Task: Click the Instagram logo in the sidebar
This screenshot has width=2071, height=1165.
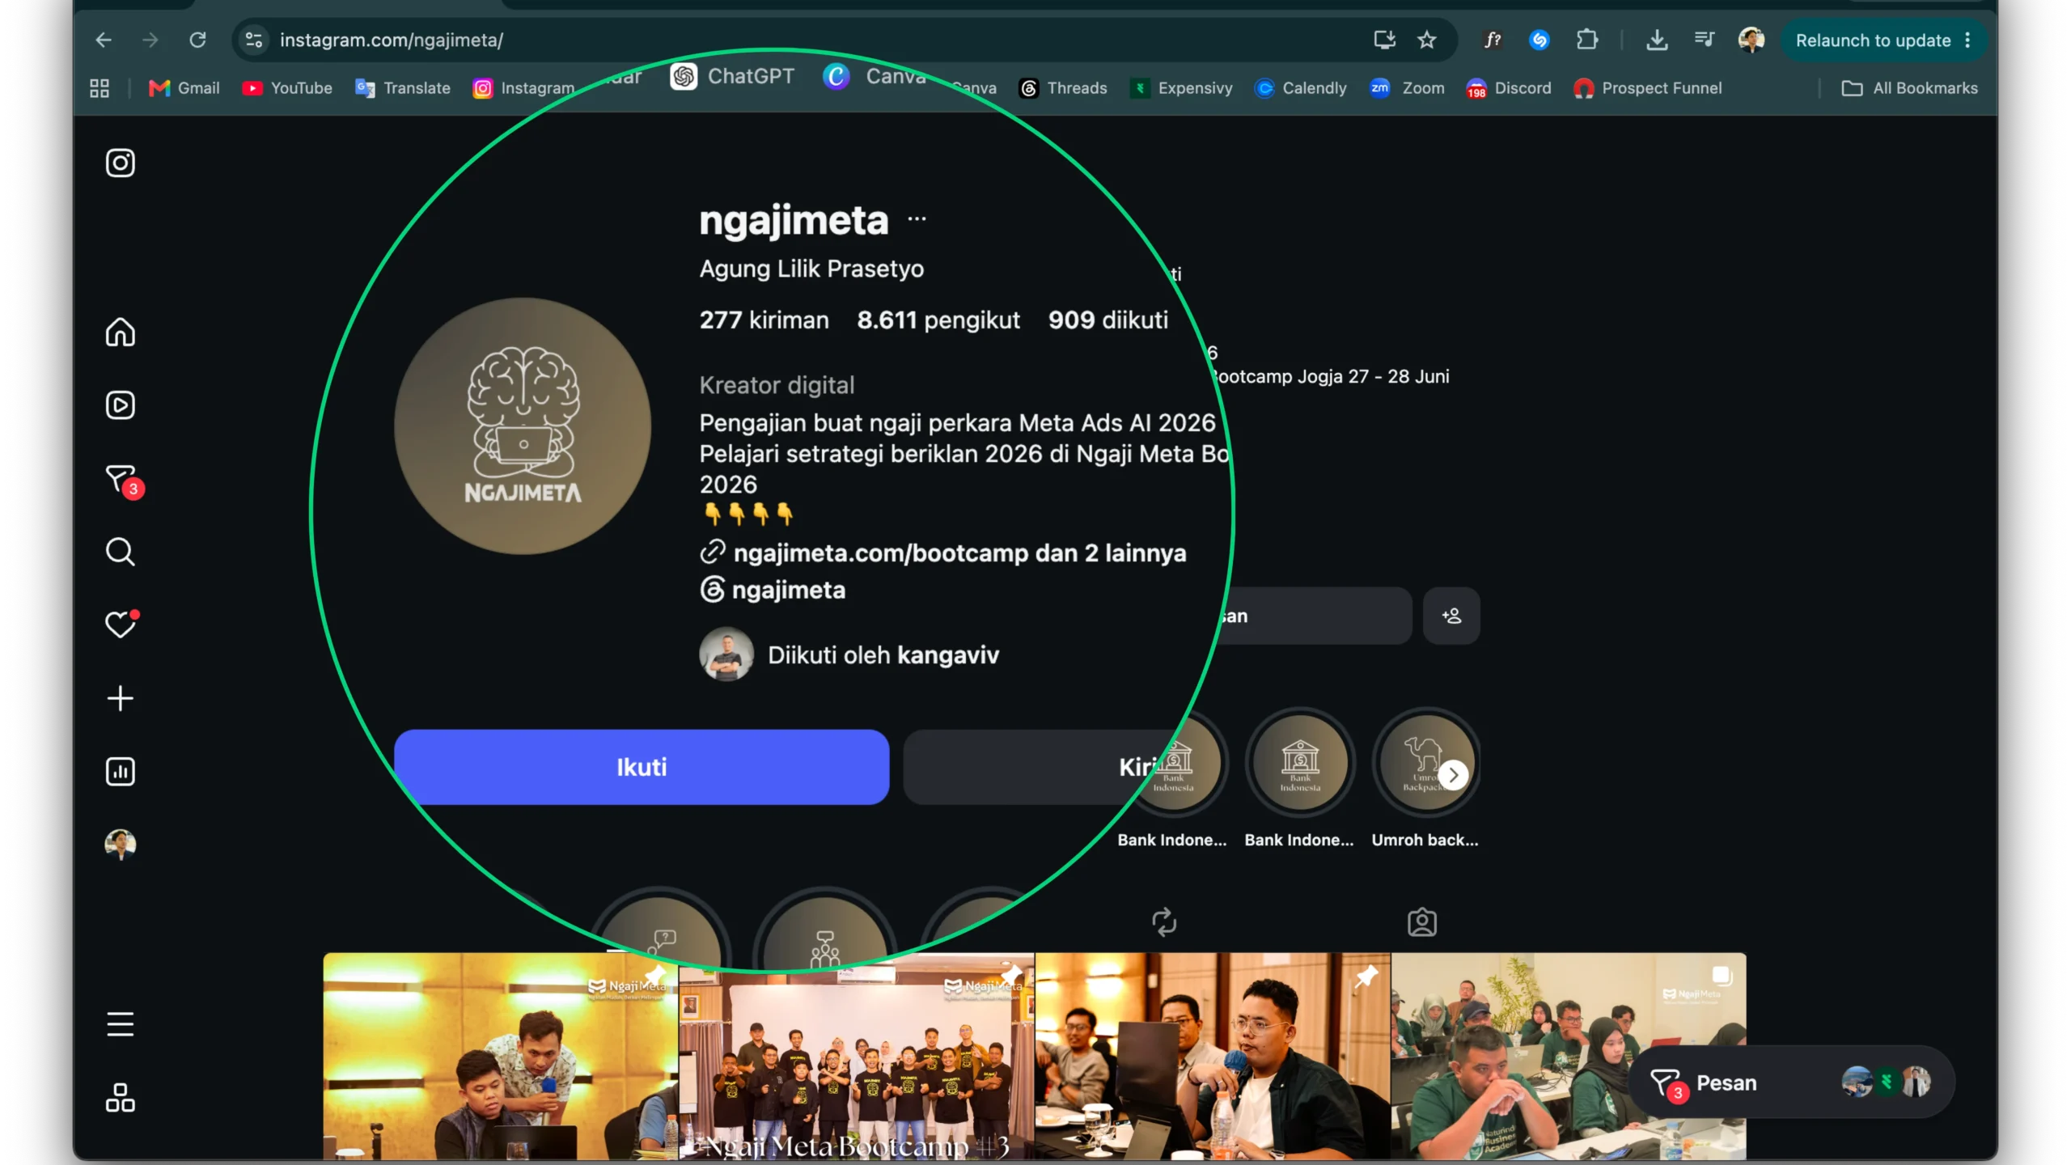Action: coord(121,163)
